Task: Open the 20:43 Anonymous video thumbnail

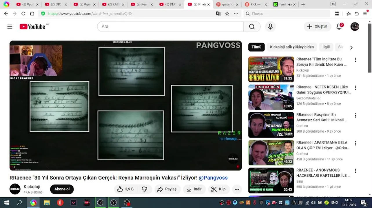Action: pyautogui.click(x=271, y=180)
